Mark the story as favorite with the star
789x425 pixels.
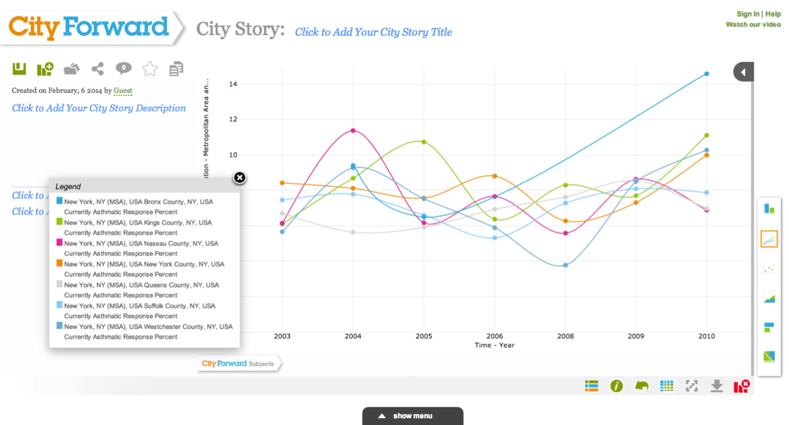[150, 69]
